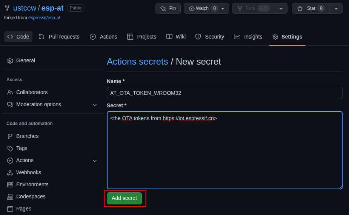Click the Webhooks icon in sidebar
The image size is (349, 215).
point(10,173)
